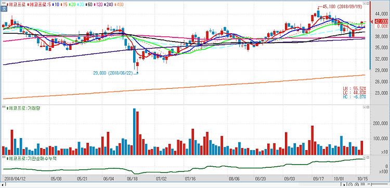Screen dimensions: 390x188
Task: Click the 29,000 (2018/06/22) low price annotation
Action: 113,73
